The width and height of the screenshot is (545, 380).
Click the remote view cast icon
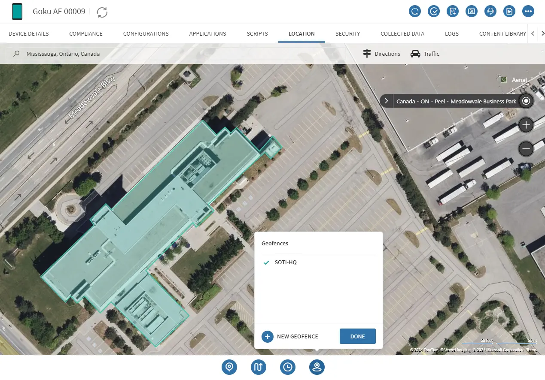pyautogui.click(x=471, y=11)
